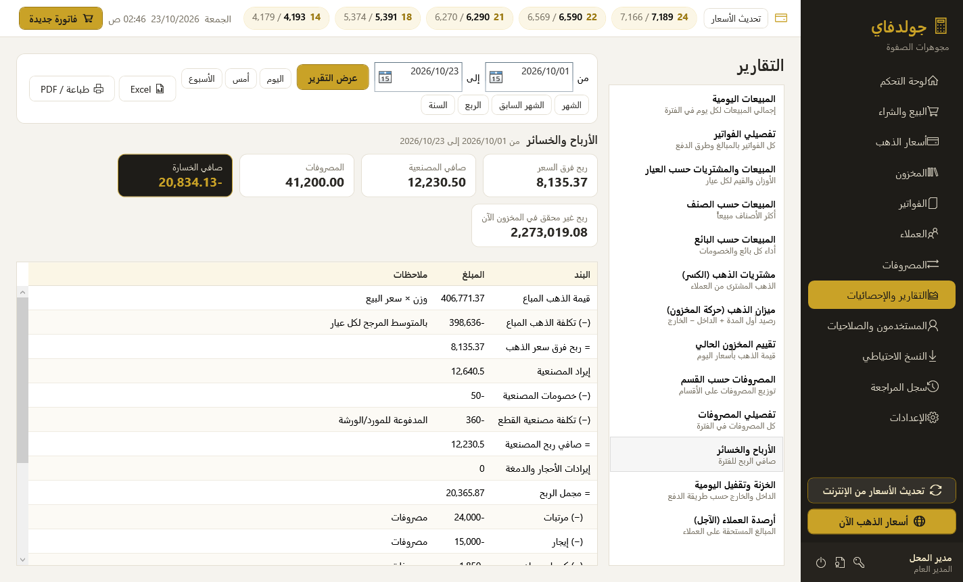This screenshot has width=963, height=582.
Task: Choose the الربع quarter date range
Action: click(x=473, y=105)
